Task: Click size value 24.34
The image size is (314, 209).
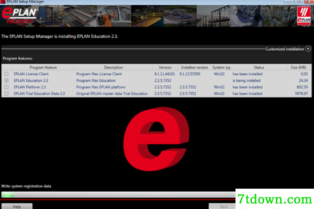Action: click(303, 80)
